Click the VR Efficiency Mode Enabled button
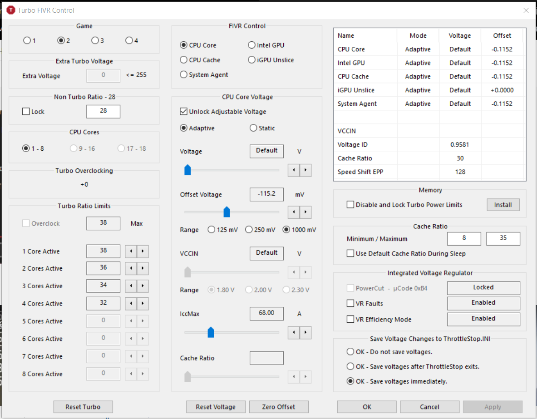Screen dimensions: 537x419 (x=483, y=319)
